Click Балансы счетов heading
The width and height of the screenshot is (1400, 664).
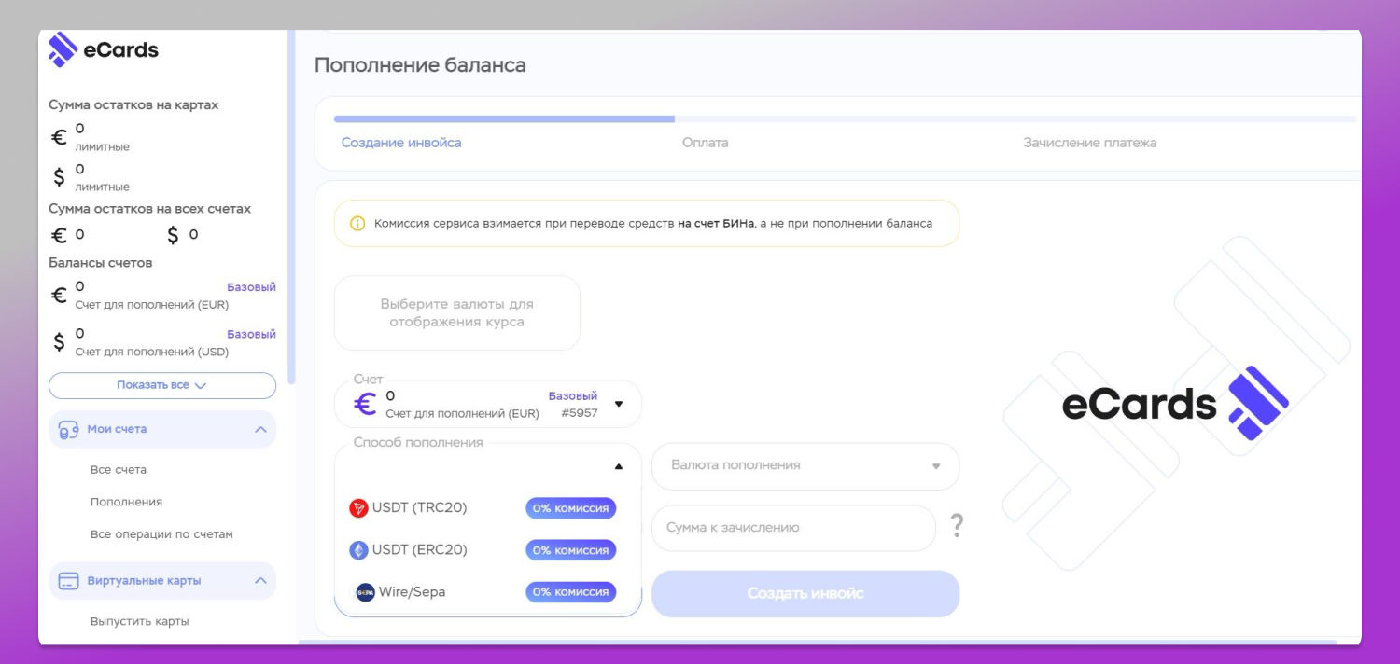[100, 263]
